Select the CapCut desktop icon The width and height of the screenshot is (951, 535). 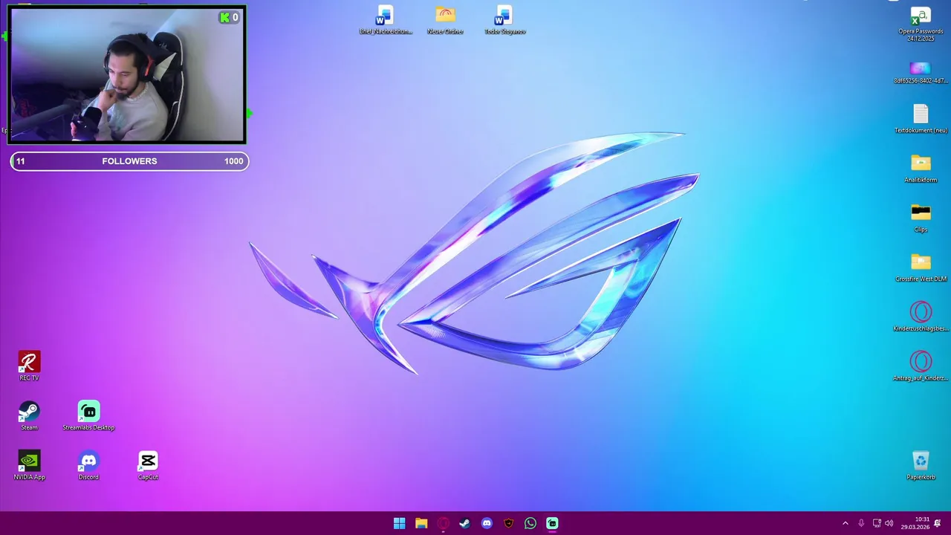pyautogui.click(x=148, y=466)
